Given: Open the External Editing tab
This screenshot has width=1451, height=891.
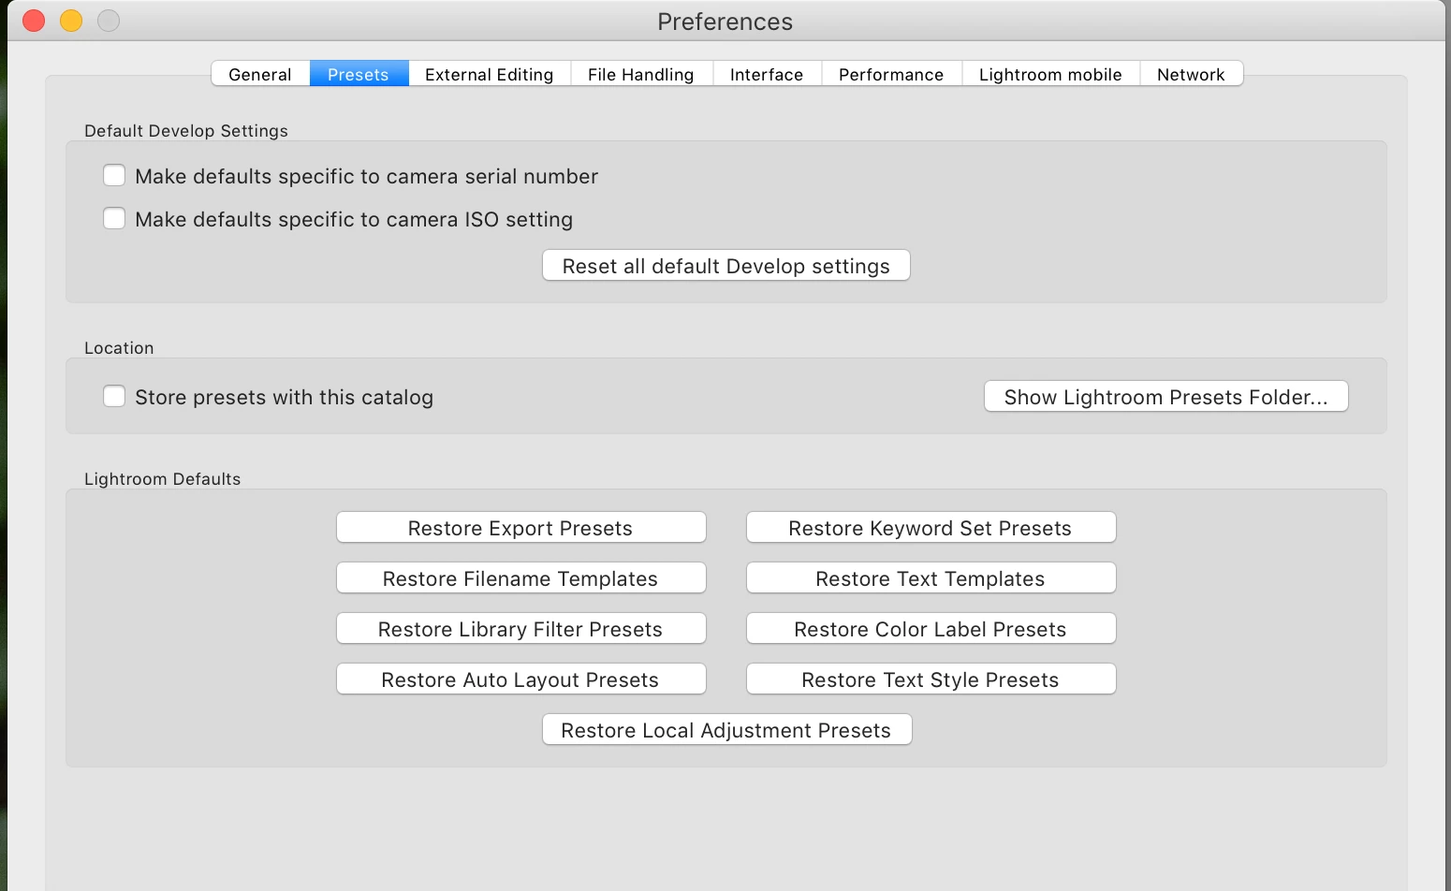Looking at the screenshot, I should click(490, 74).
